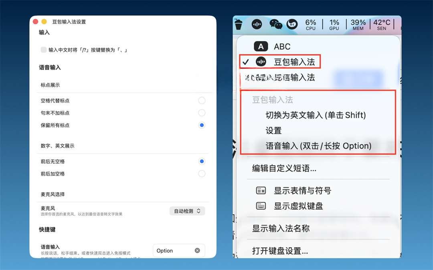Clear the Option shortcut with the x icon
The width and height of the screenshot is (433, 270).
[197, 250]
